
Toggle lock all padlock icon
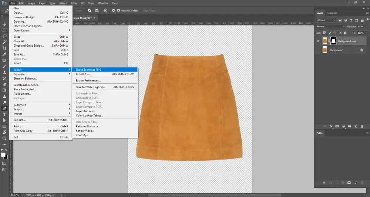(x=345, y=33)
